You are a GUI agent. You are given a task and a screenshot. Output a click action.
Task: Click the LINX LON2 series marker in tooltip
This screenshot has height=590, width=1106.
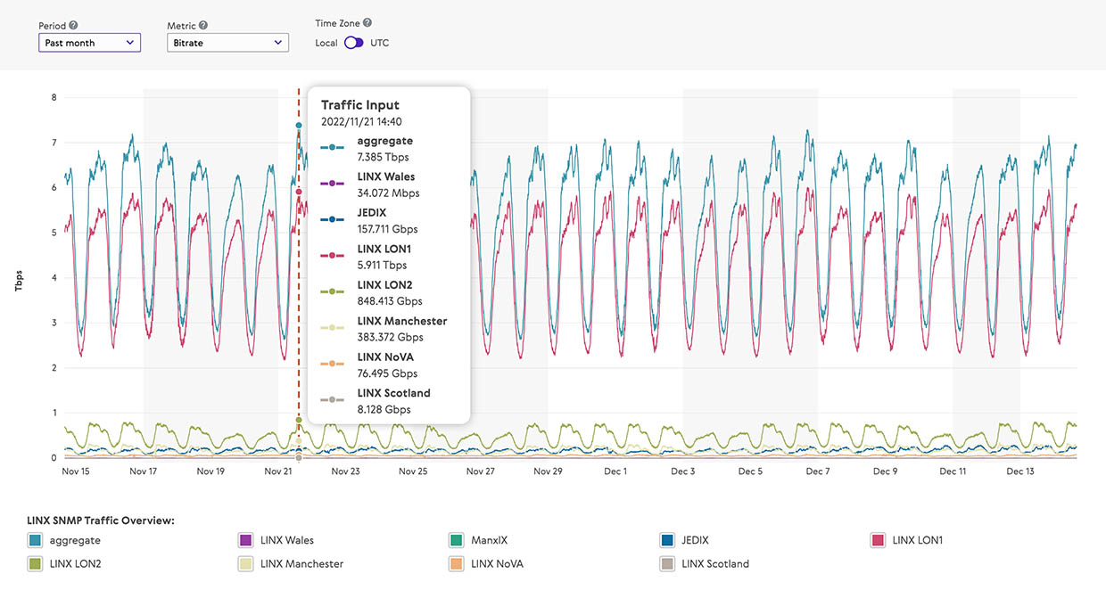pos(332,291)
